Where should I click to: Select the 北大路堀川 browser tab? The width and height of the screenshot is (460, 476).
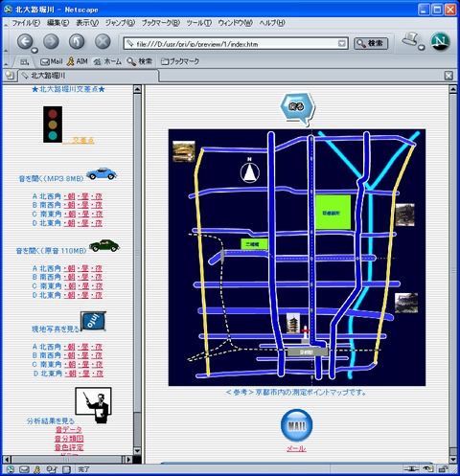tap(88, 76)
